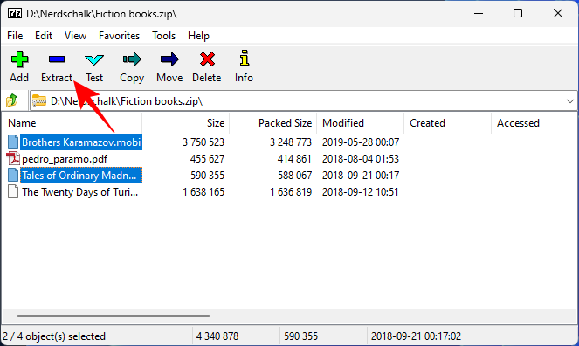Open the Favorites menu
This screenshot has width=579, height=346.
tap(119, 36)
